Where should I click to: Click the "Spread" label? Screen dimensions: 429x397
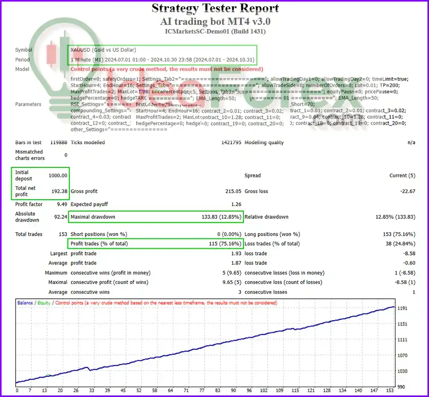coord(252,176)
